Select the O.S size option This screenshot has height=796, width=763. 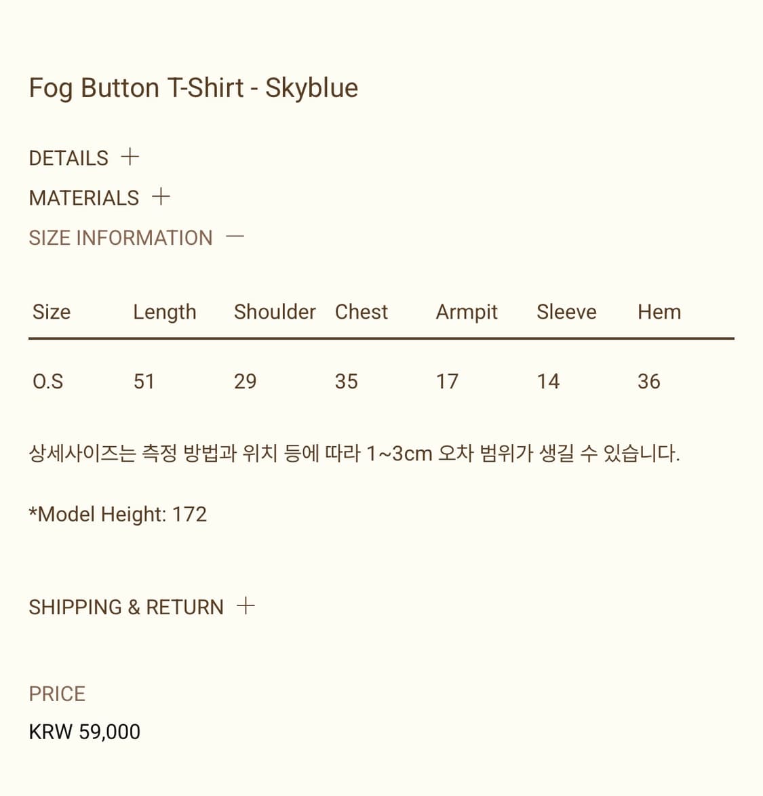(x=48, y=381)
